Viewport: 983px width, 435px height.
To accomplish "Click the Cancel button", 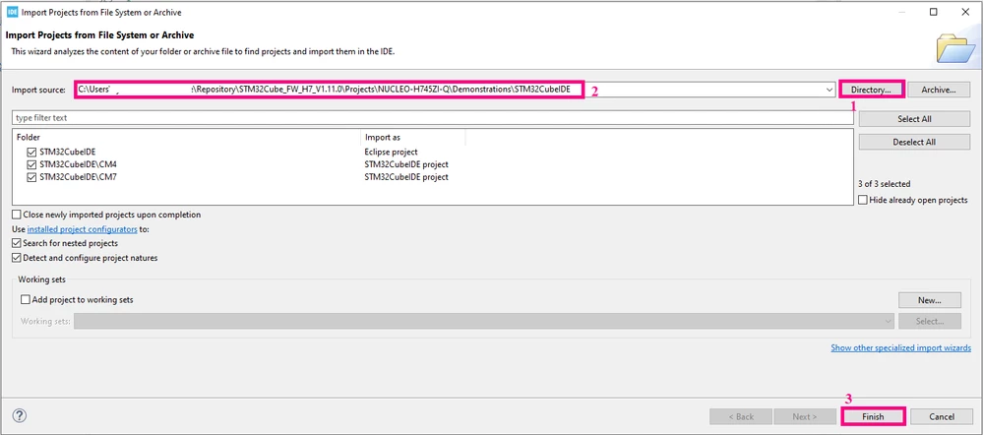I will pyautogui.click(x=942, y=416).
